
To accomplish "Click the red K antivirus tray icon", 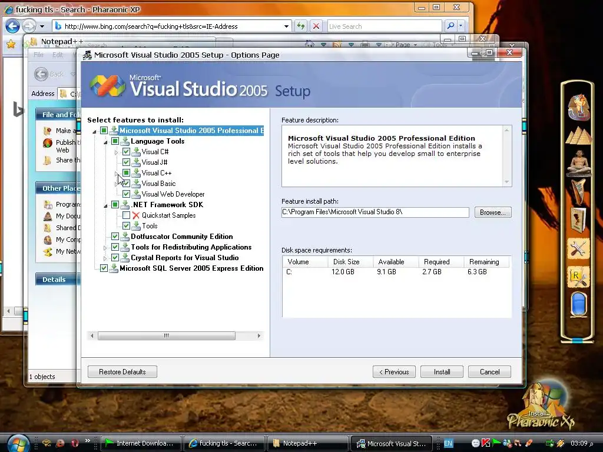I will [486, 443].
